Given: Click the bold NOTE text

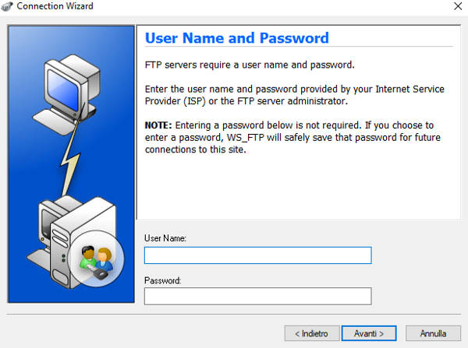Looking at the screenshot, I should pos(158,125).
